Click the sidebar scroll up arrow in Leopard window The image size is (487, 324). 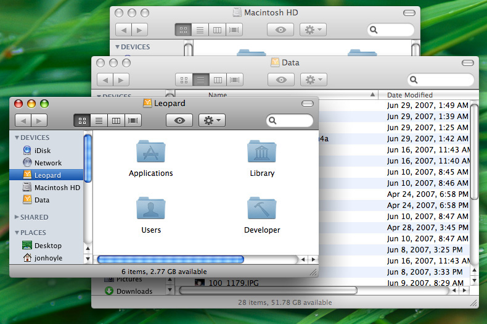coord(88,249)
